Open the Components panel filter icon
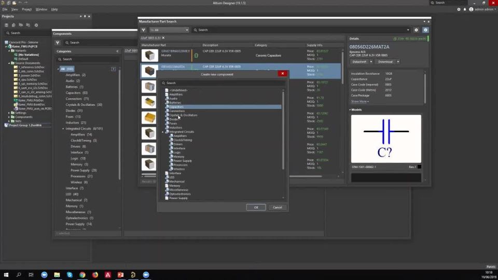Image resolution: width=498 pixels, height=280 pixels. 58,43
